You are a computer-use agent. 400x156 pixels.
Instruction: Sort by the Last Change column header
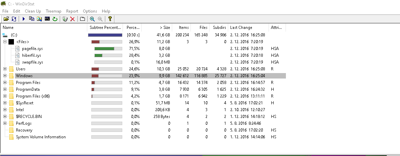249,28
